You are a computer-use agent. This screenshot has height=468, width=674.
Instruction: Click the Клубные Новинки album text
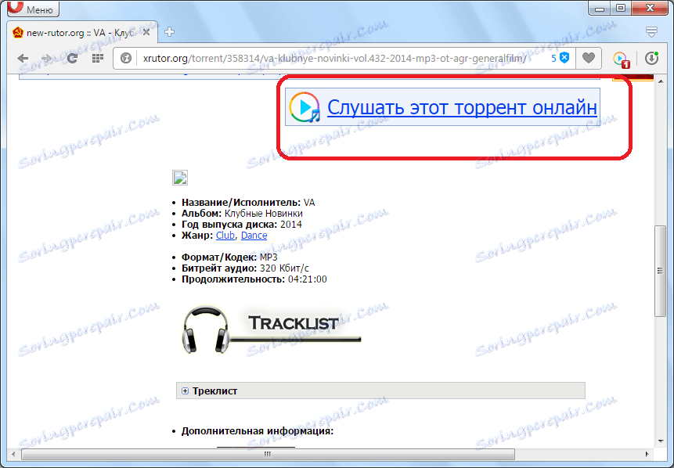(264, 214)
